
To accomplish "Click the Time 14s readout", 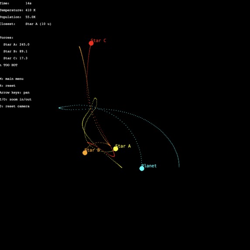I will click(16, 3).
